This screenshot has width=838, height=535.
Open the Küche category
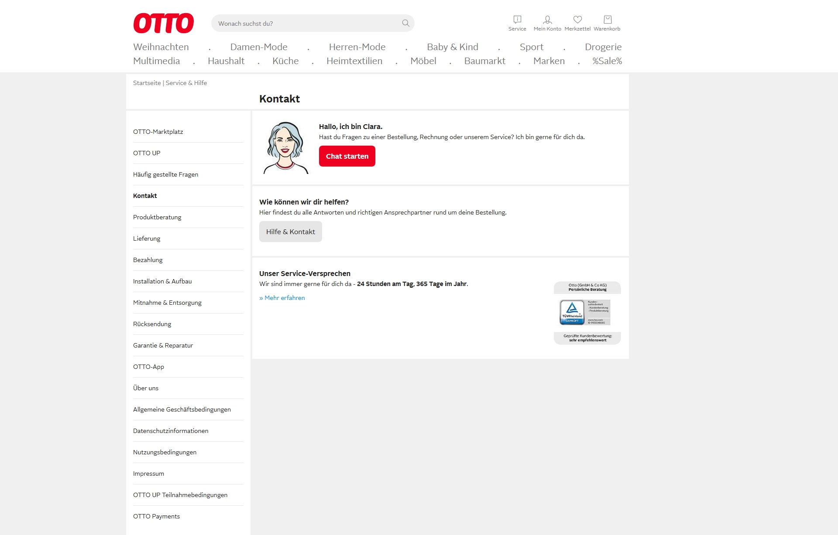click(x=285, y=61)
